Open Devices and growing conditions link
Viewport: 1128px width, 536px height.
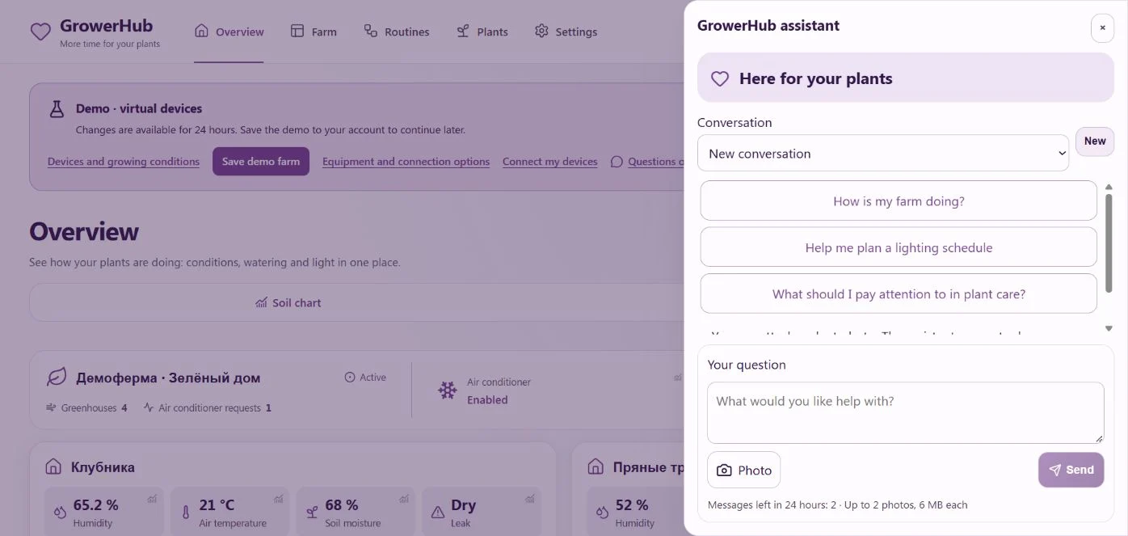(124, 162)
